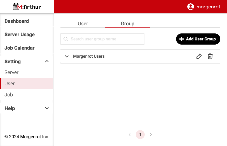
Task: Click the plus icon on Add User Group
Action: 181,39
